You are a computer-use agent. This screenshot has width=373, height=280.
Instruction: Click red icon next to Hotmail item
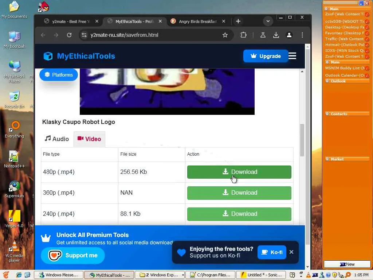coord(367,45)
